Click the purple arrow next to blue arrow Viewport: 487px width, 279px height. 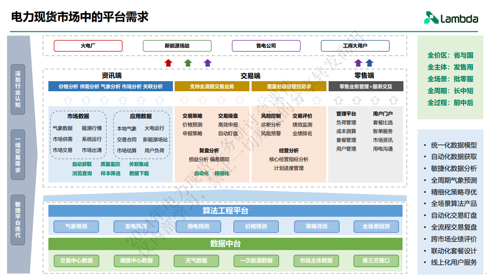click(358, 63)
